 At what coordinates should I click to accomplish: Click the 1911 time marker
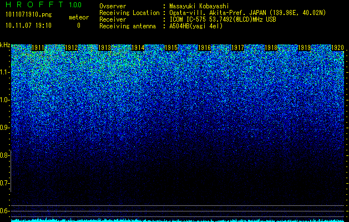coord(38,48)
